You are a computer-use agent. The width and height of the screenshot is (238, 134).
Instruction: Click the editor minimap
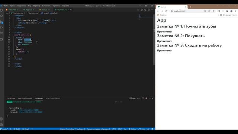coord(146,17)
